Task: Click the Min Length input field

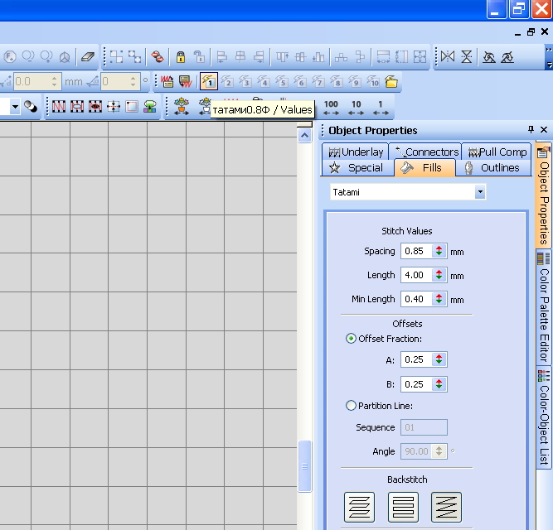Action: 415,299
